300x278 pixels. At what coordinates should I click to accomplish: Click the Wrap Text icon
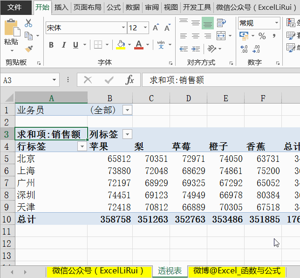tap(221, 23)
